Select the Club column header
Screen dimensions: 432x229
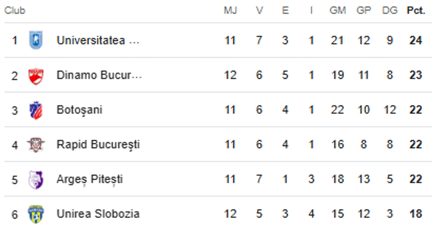[x=15, y=10]
